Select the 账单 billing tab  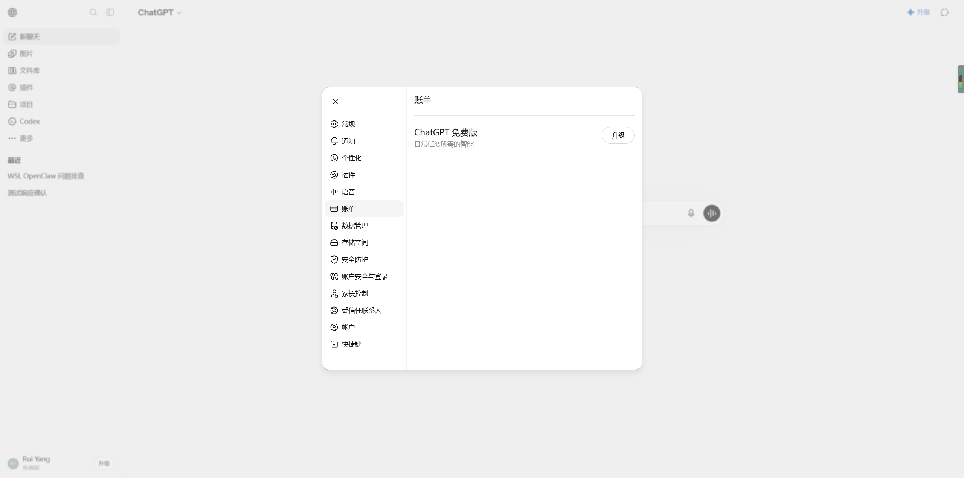pos(364,209)
